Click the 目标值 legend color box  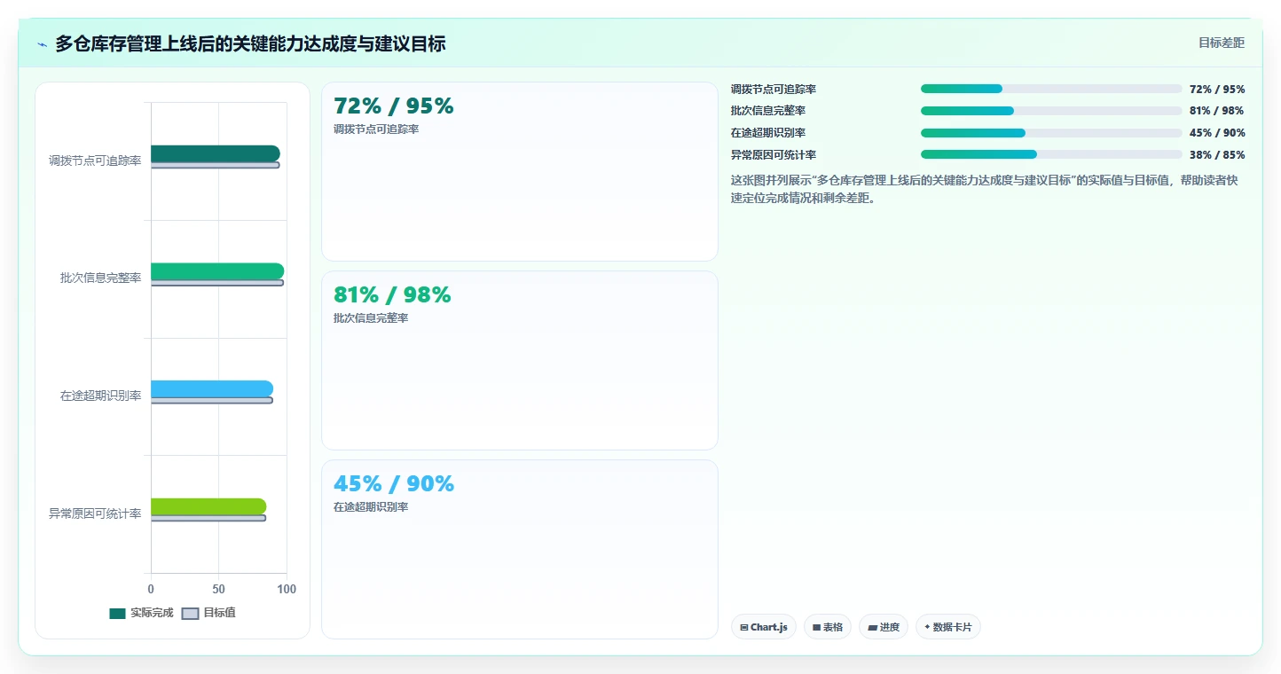tap(190, 614)
